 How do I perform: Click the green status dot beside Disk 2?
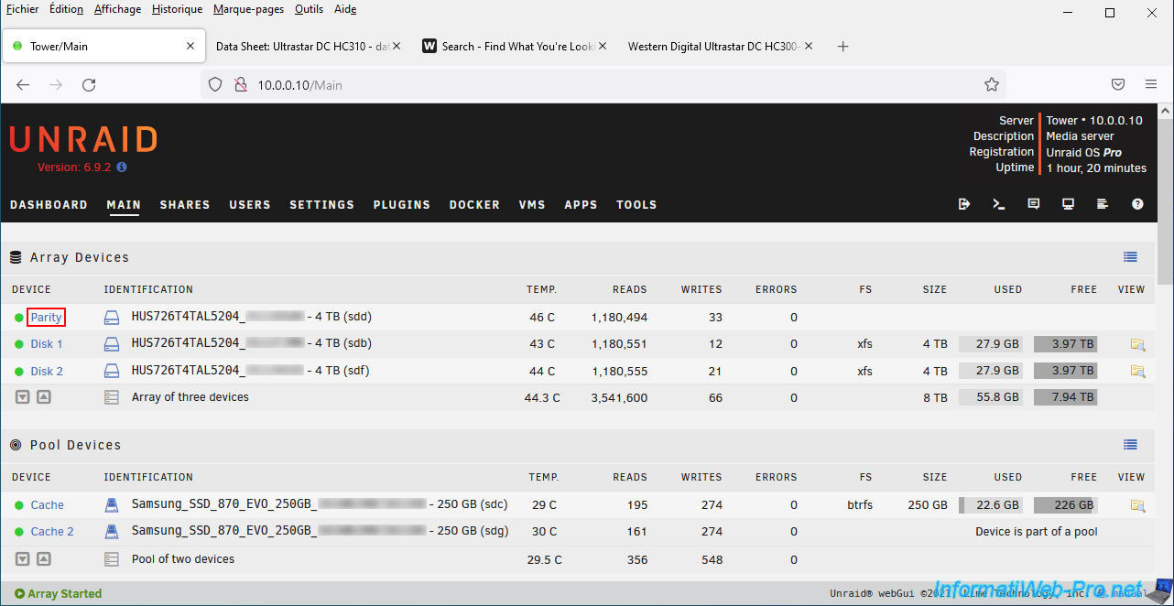pos(19,372)
